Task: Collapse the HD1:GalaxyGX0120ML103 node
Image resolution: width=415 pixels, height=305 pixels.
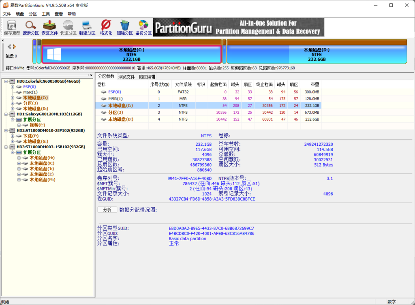Action: click(6, 114)
